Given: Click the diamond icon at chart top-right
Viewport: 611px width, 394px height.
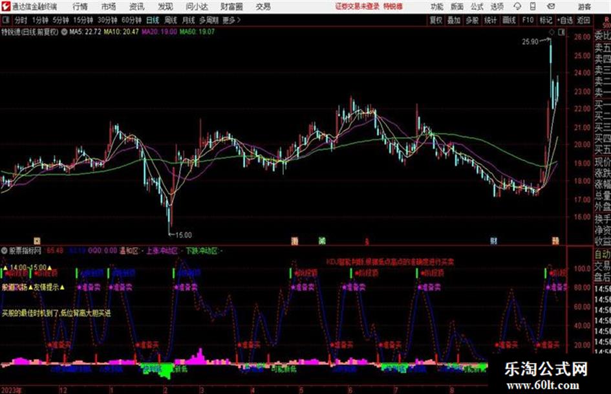Looking at the screenshot, I should coord(552,32).
